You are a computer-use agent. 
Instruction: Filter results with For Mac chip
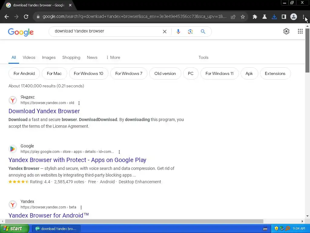(x=54, y=73)
